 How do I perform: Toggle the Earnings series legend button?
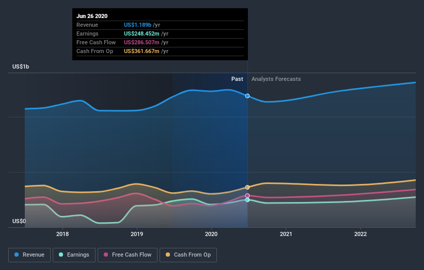[74, 255]
